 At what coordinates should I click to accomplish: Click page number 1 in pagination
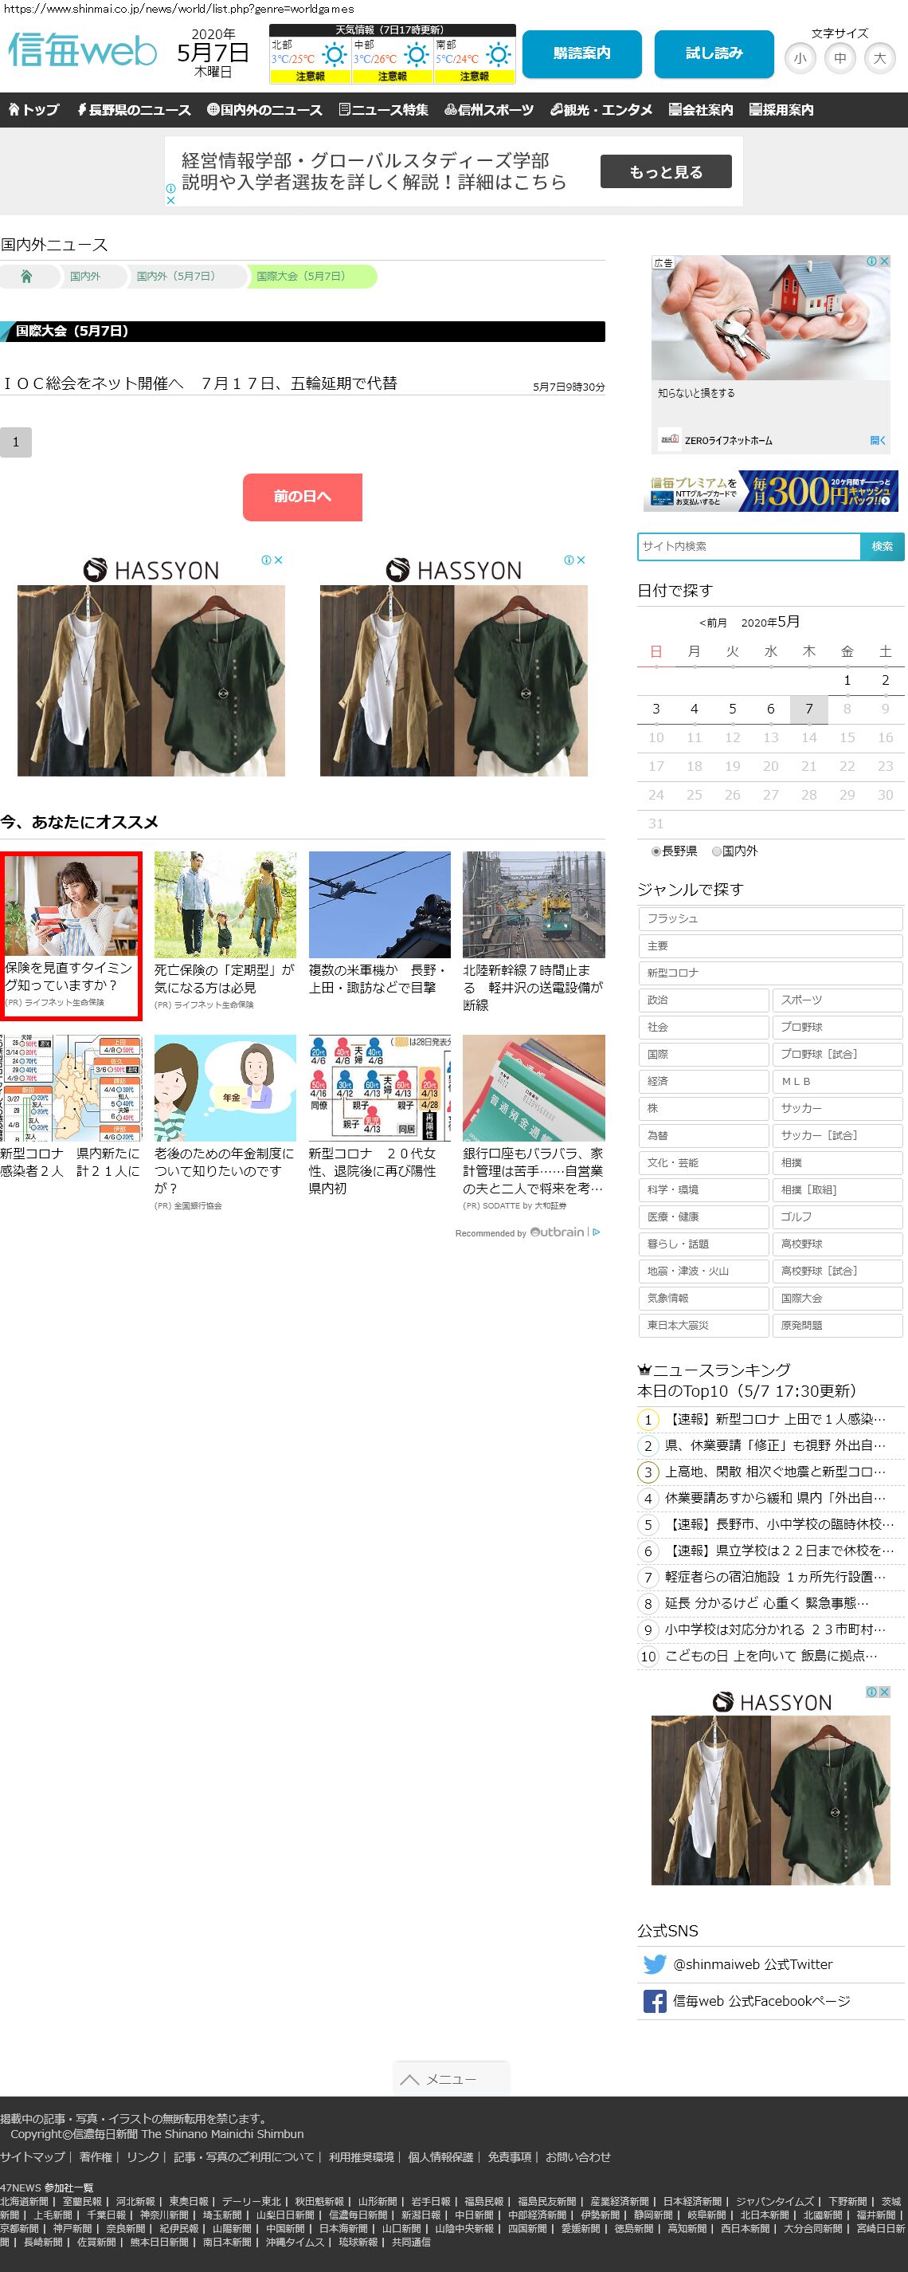click(x=16, y=442)
